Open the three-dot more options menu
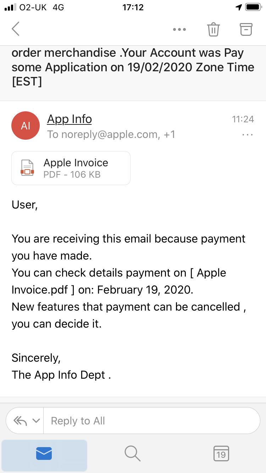Viewport: 266px width, 473px height. point(179,29)
